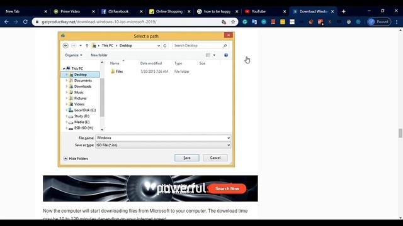The width and height of the screenshot is (403, 226).
Task: Switch to the how to be happy tab
Action: point(217,11)
